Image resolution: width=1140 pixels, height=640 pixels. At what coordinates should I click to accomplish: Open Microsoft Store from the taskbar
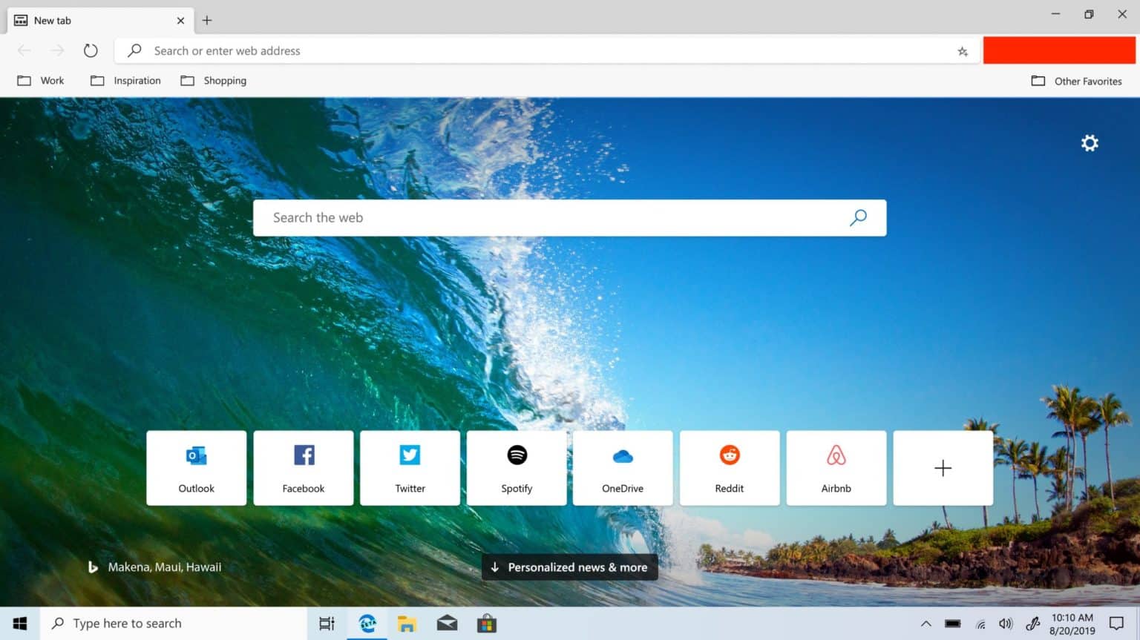(487, 623)
